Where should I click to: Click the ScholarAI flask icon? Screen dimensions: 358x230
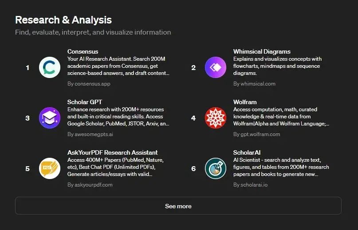(x=216, y=168)
